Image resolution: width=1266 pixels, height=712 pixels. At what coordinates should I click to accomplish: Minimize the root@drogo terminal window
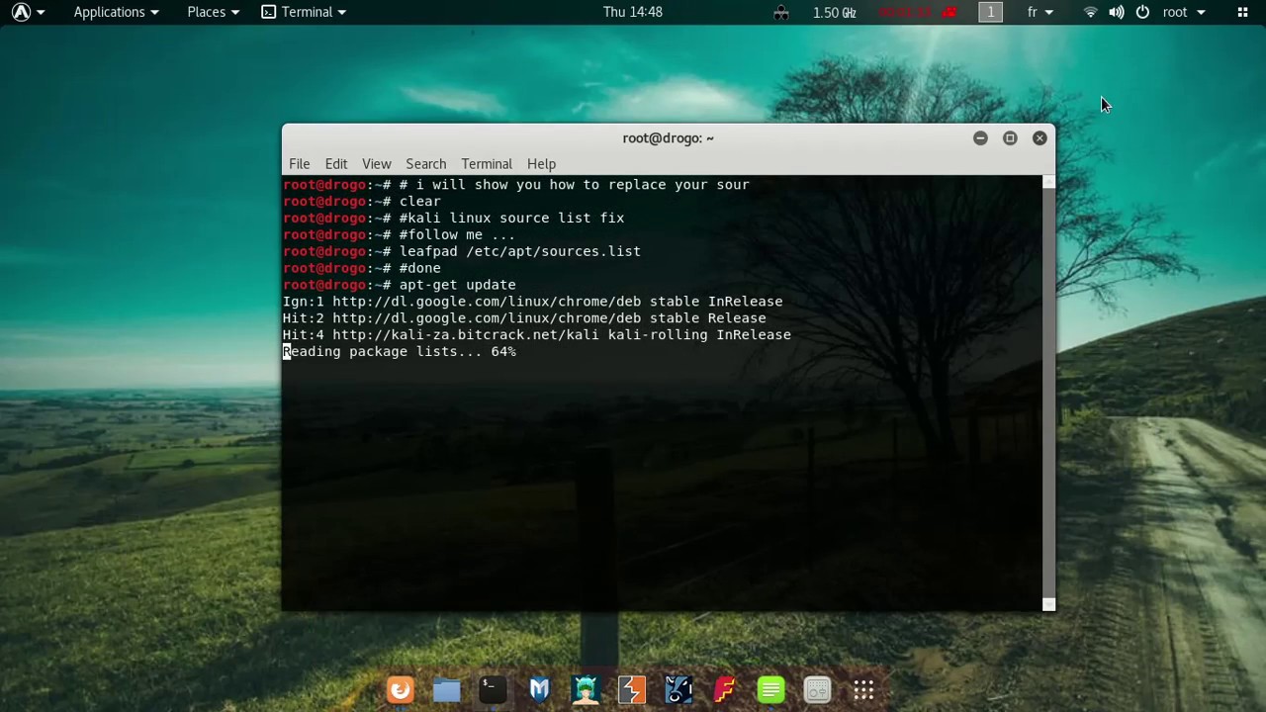click(x=980, y=138)
